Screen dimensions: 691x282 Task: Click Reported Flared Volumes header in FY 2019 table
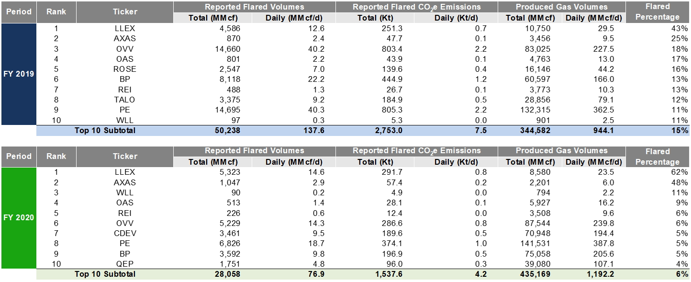click(254, 7)
